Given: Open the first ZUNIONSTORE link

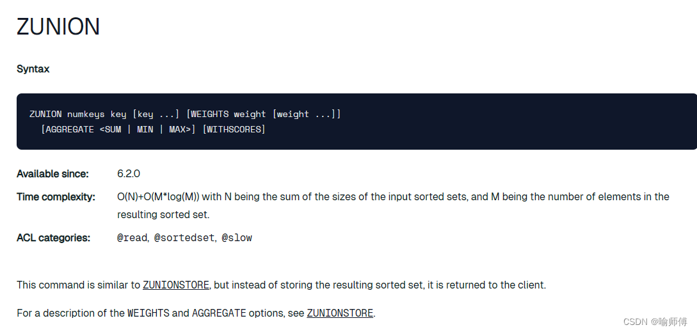Looking at the screenshot, I should point(175,285).
